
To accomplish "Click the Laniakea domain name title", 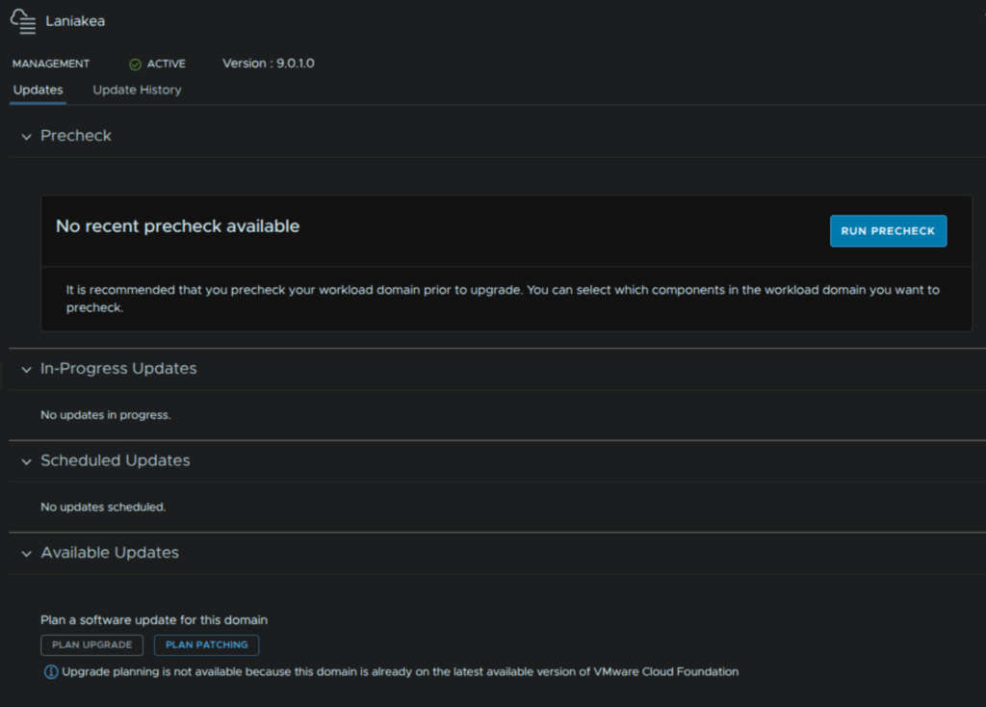I will [x=75, y=21].
